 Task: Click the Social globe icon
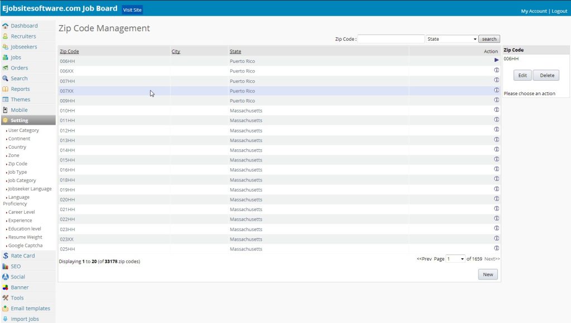pyautogui.click(x=5, y=277)
